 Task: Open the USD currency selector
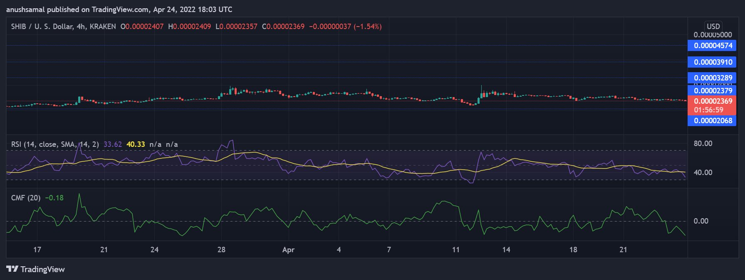[713, 26]
